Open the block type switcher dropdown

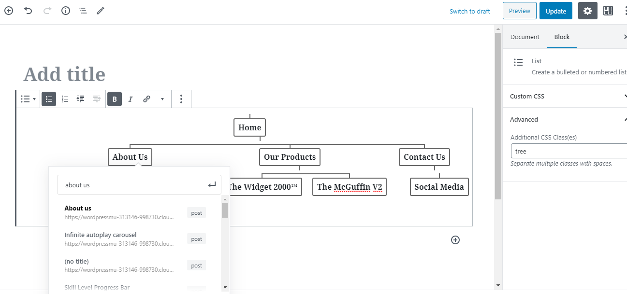click(28, 99)
